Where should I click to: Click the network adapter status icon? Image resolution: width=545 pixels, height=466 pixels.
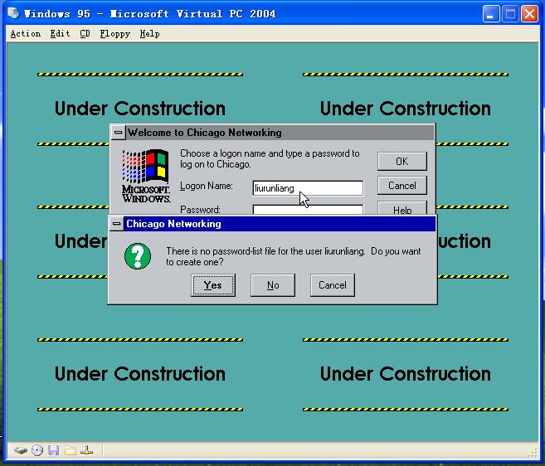coord(86,450)
